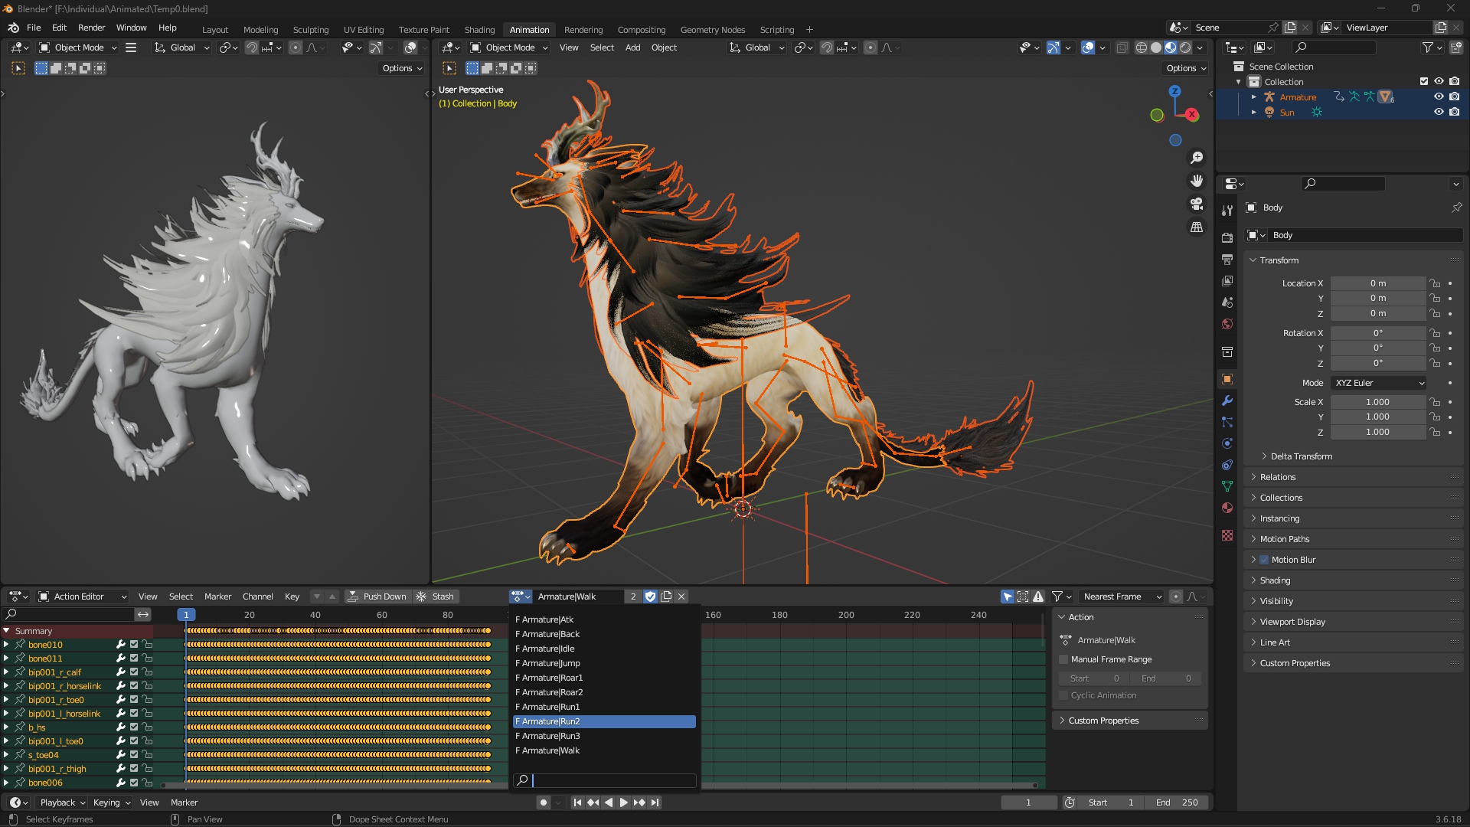Switch to the Shading workspace tab
The image size is (1470, 827).
pos(479,30)
